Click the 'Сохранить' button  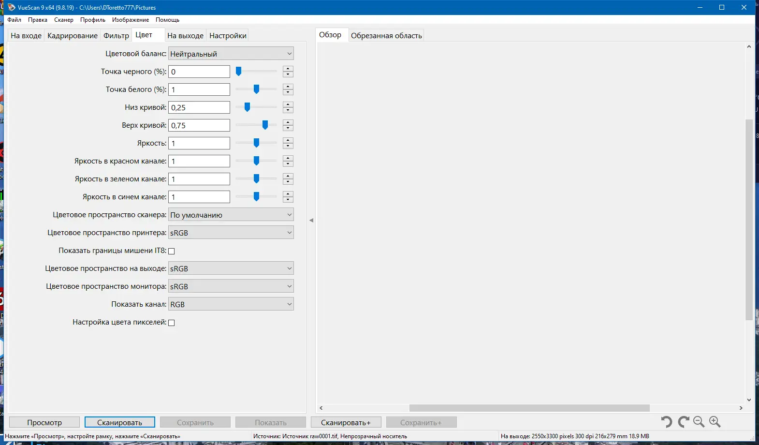pyautogui.click(x=195, y=422)
